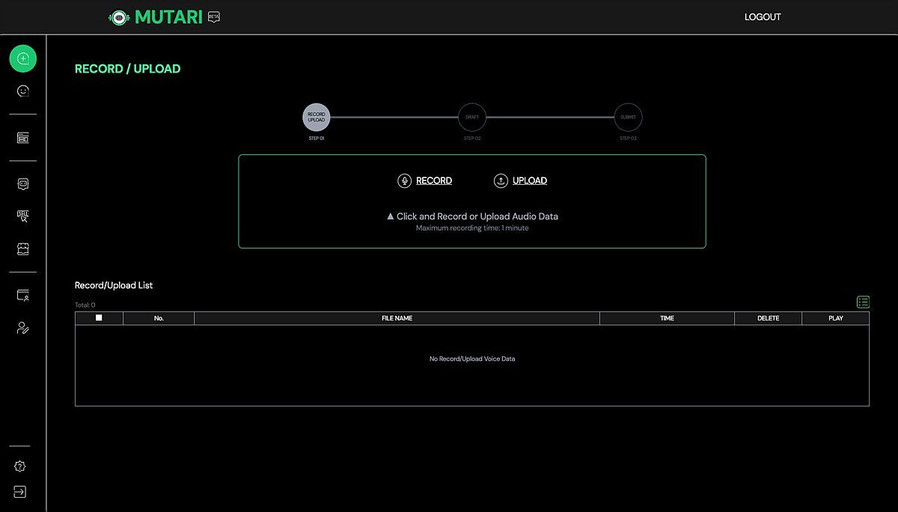
Task: Click the green plus chat bubble icon
Action: coord(22,58)
